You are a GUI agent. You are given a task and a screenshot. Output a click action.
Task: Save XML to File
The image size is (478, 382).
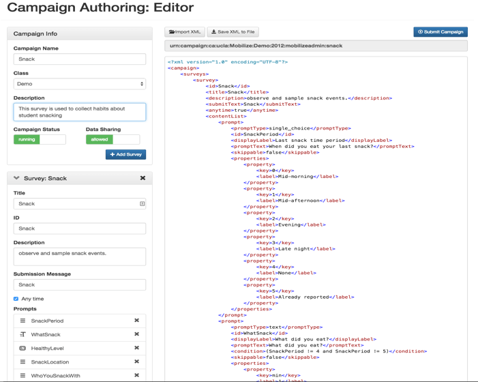tap(233, 32)
